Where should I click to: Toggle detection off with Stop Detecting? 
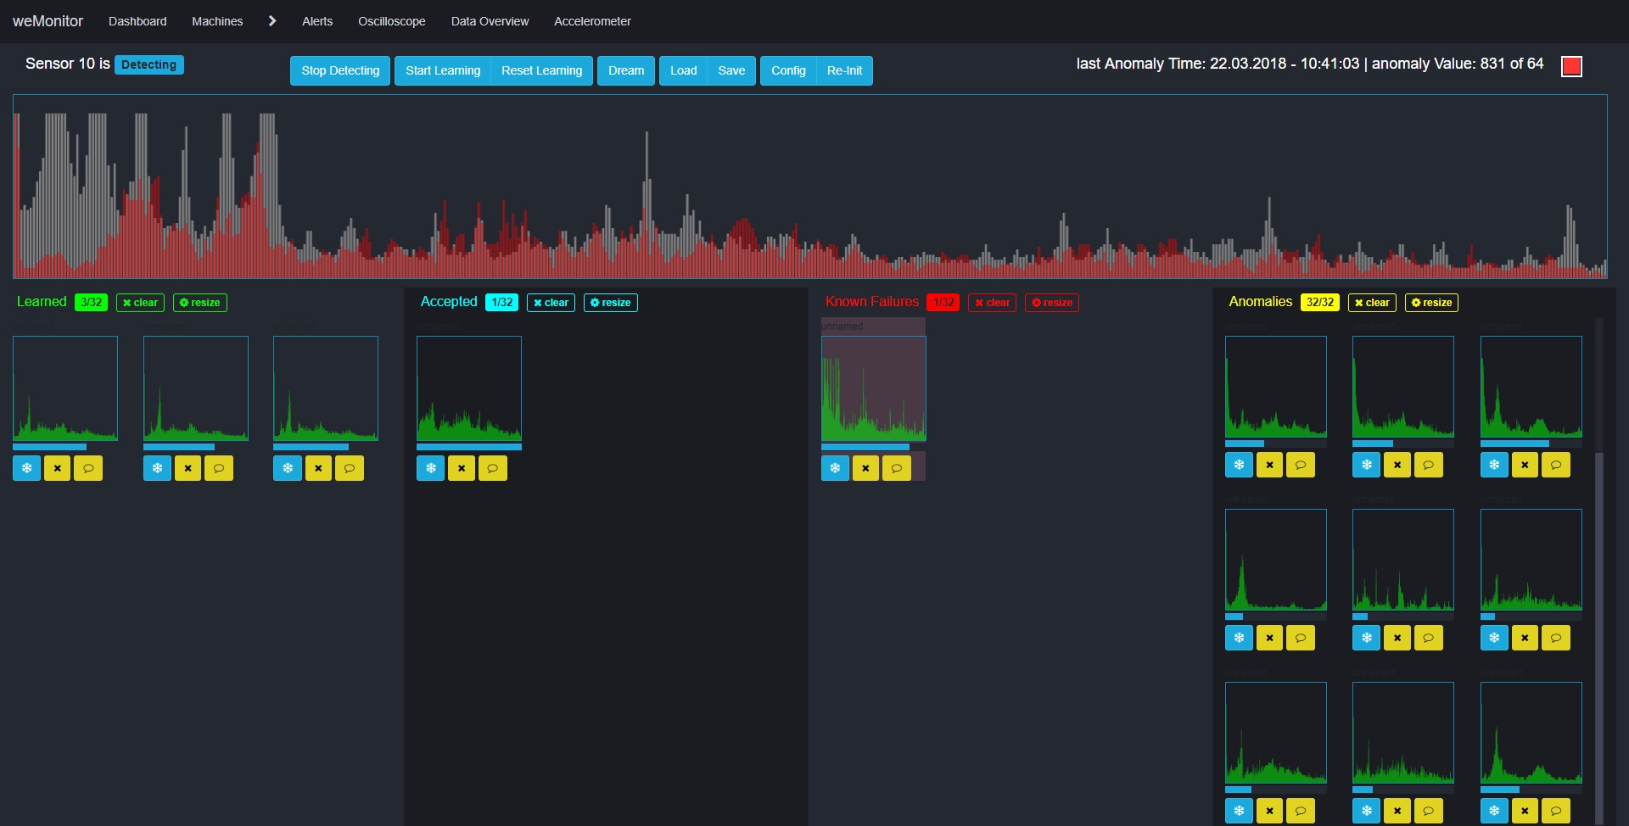(339, 70)
